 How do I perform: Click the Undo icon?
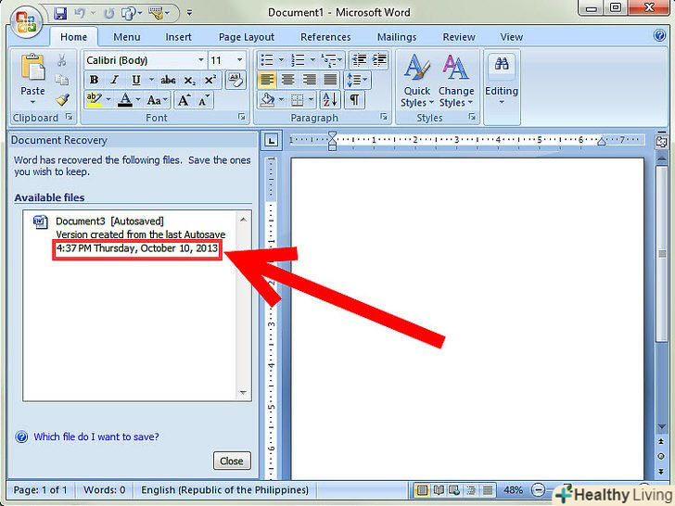80,13
